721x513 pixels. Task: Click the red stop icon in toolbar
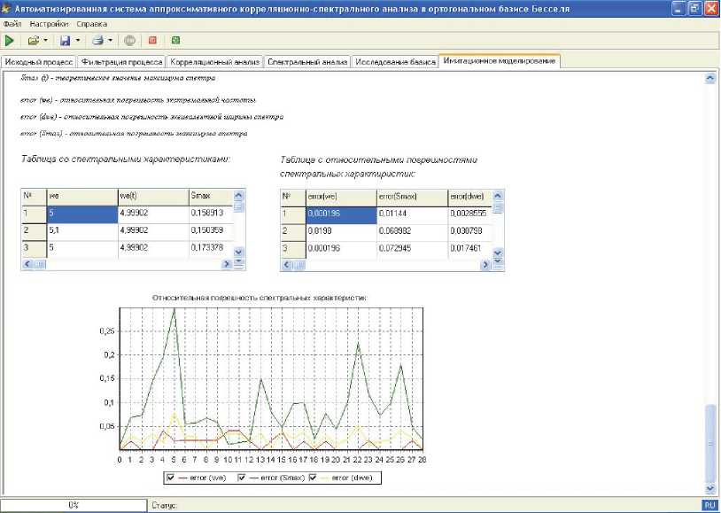[152, 41]
